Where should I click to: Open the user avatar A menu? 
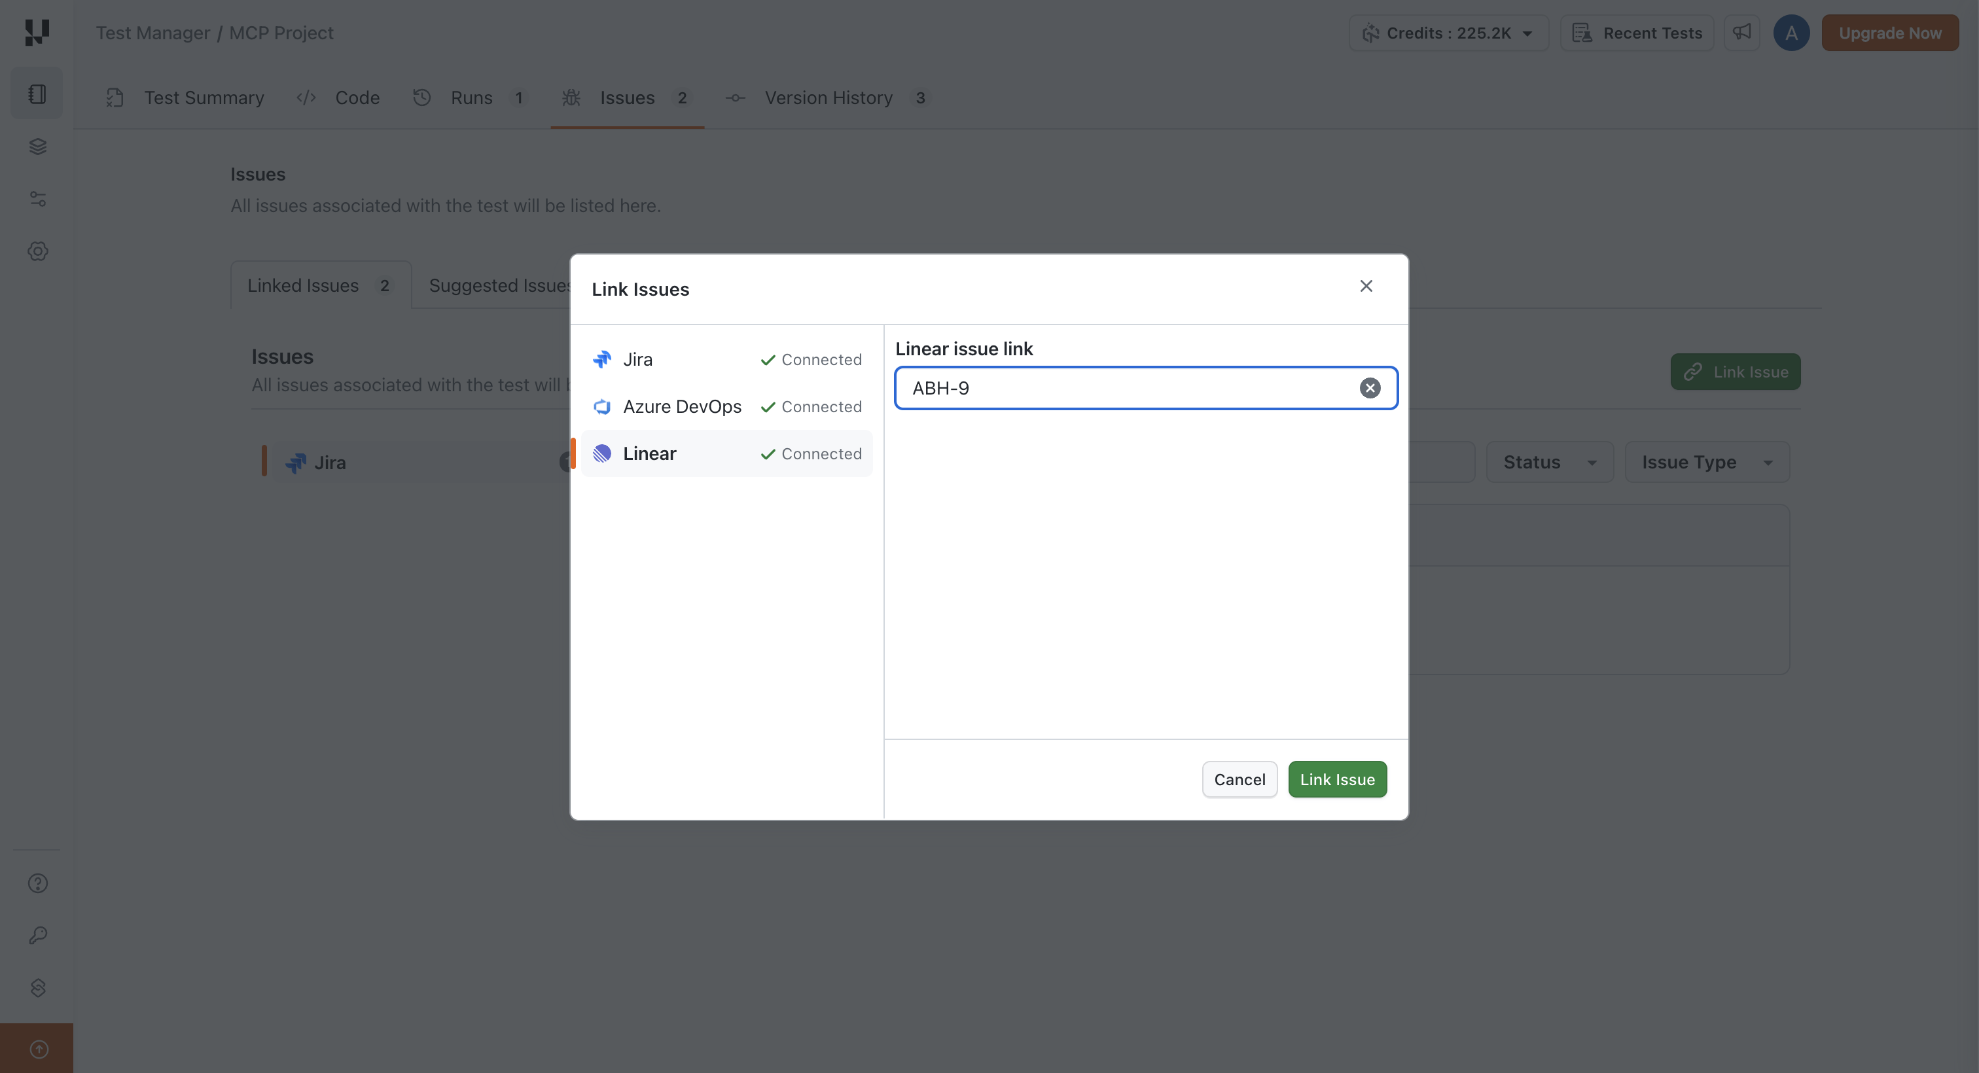tap(1791, 33)
